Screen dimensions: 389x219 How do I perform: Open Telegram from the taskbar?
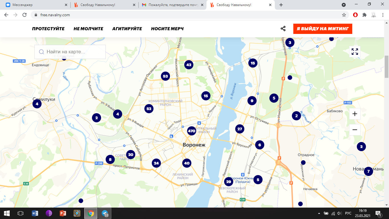(105, 213)
